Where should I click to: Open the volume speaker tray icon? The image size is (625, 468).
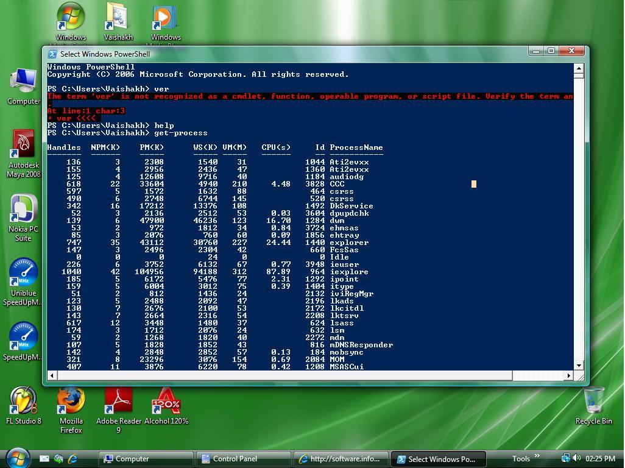[x=576, y=458]
